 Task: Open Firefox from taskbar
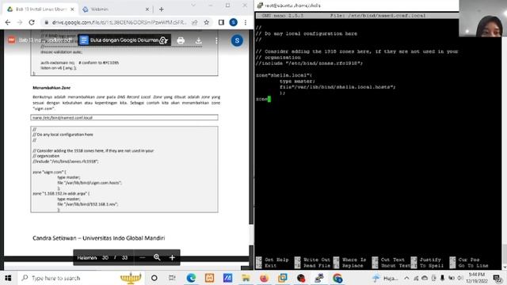pos(264,278)
